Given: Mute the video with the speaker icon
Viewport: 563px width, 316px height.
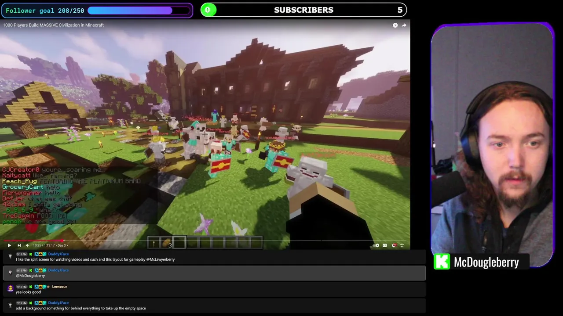Looking at the screenshot, I should pyautogui.click(x=27, y=245).
